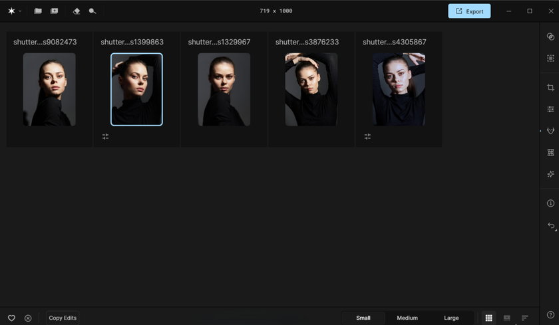Select the eraser tool in top toolbar
The height and width of the screenshot is (325, 559).
pos(77,11)
